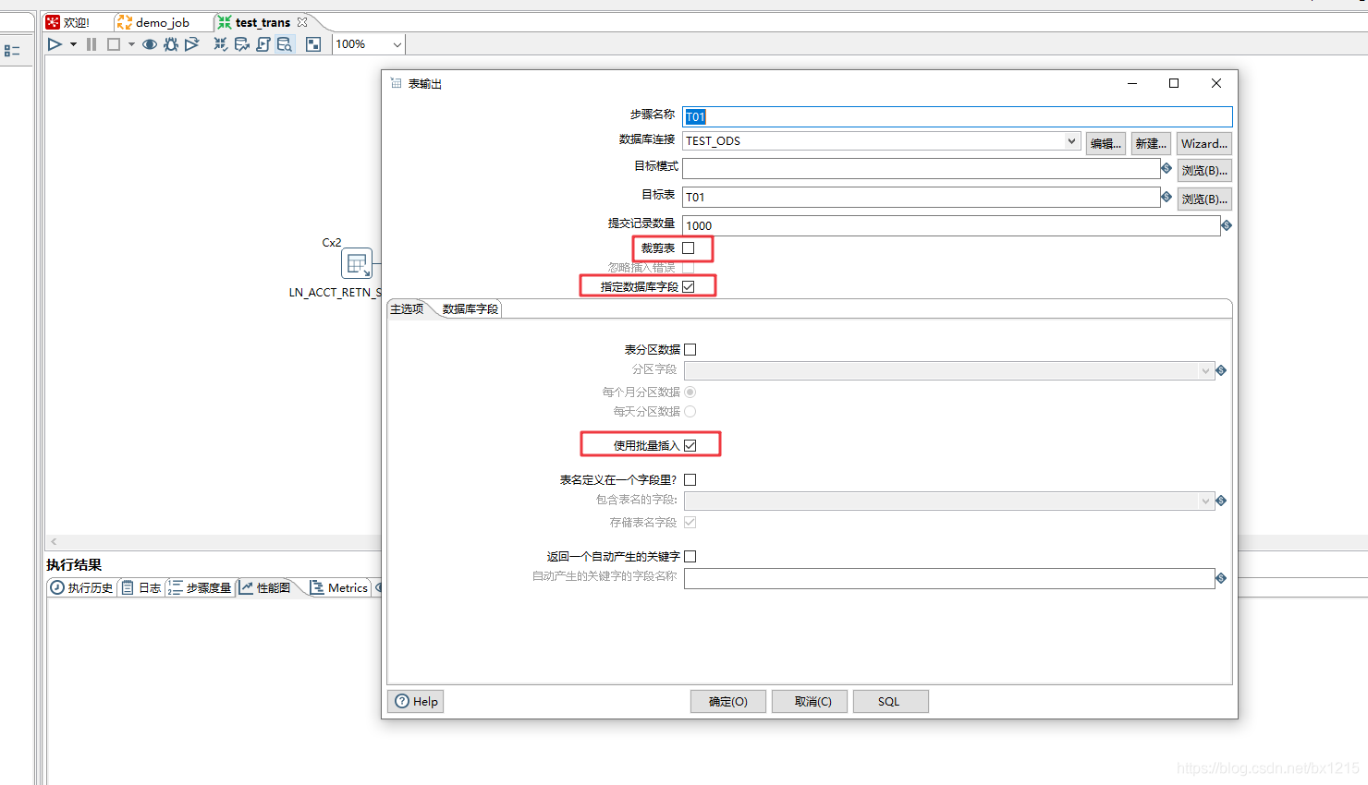Click variable icon beside 自动产生的关键字的字段名称 field

(1221, 578)
